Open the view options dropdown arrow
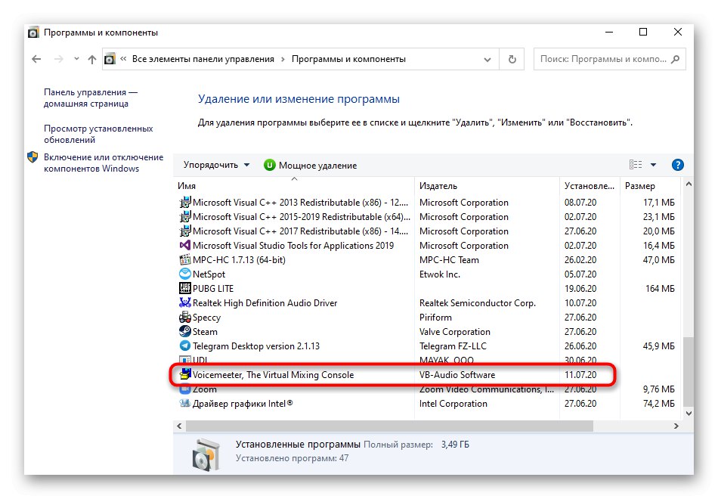718x499 pixels. click(x=654, y=165)
